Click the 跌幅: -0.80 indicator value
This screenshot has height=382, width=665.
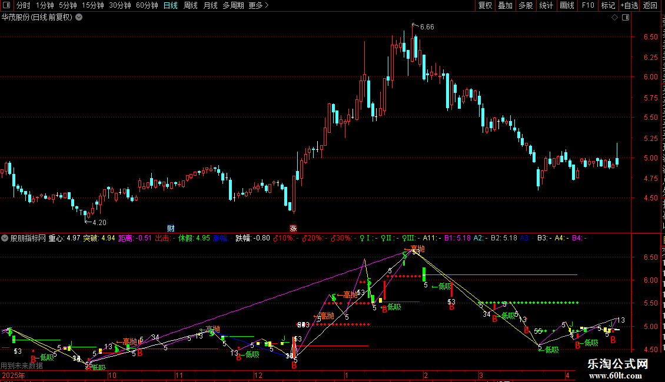click(x=253, y=238)
